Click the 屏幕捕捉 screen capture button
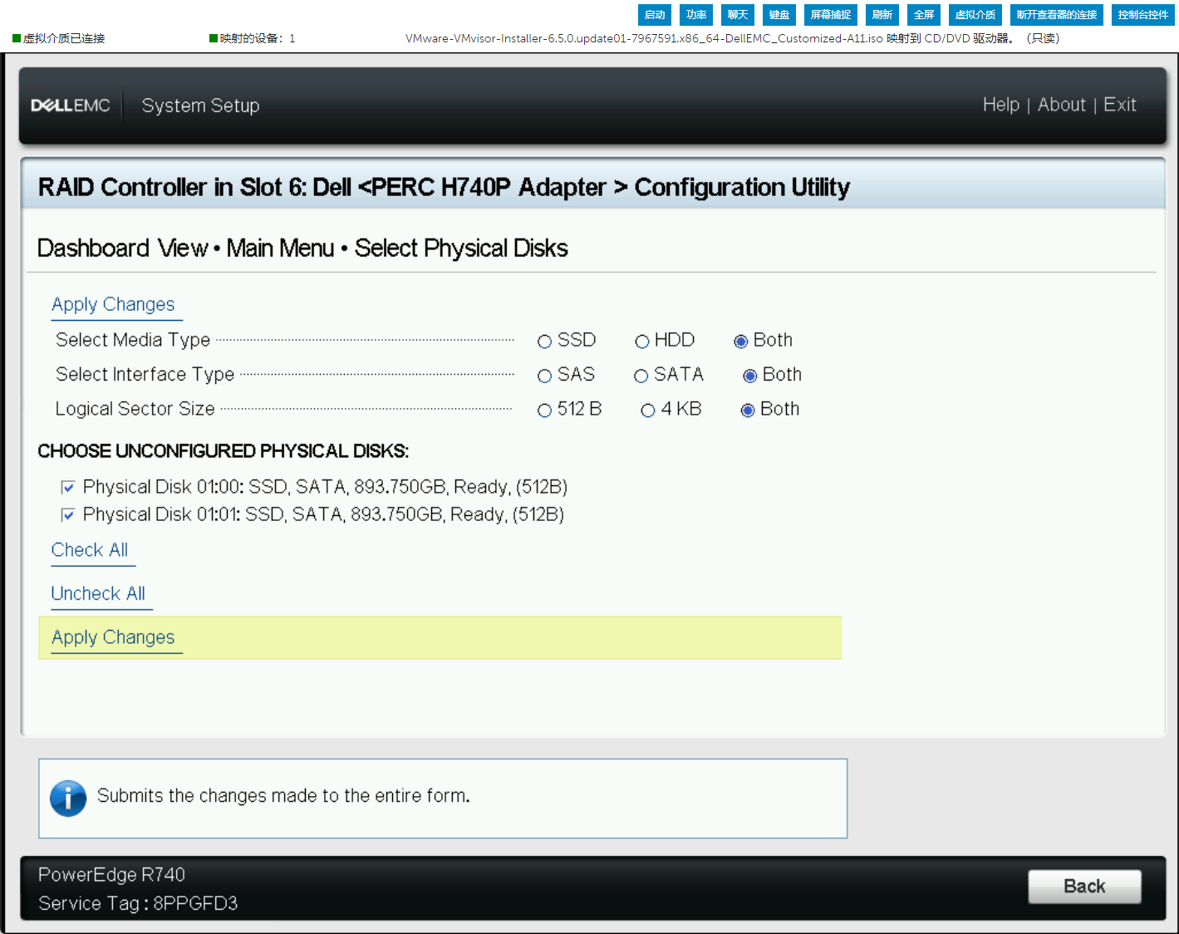This screenshot has height=934, width=1179. click(x=830, y=15)
